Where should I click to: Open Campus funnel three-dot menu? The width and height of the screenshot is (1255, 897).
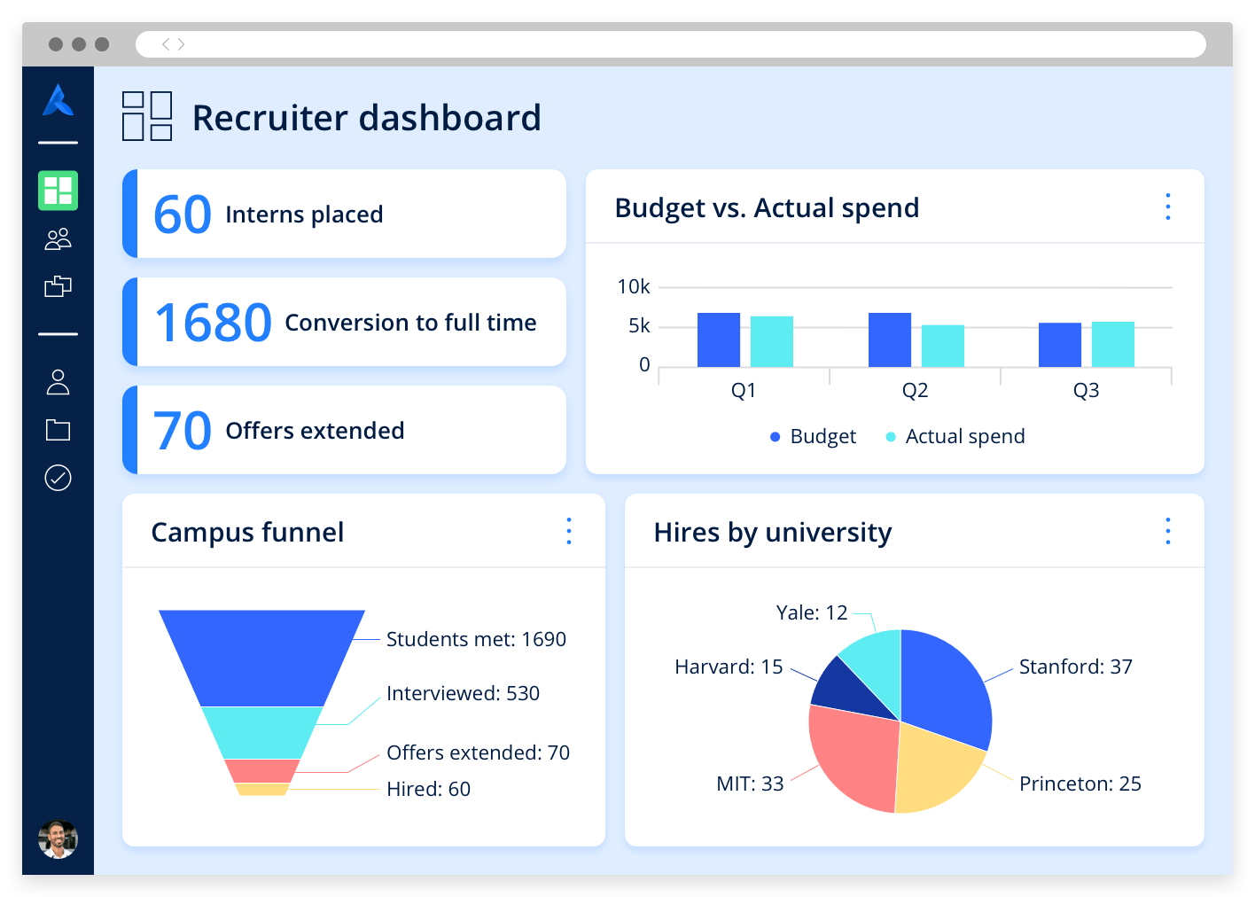[x=569, y=531]
